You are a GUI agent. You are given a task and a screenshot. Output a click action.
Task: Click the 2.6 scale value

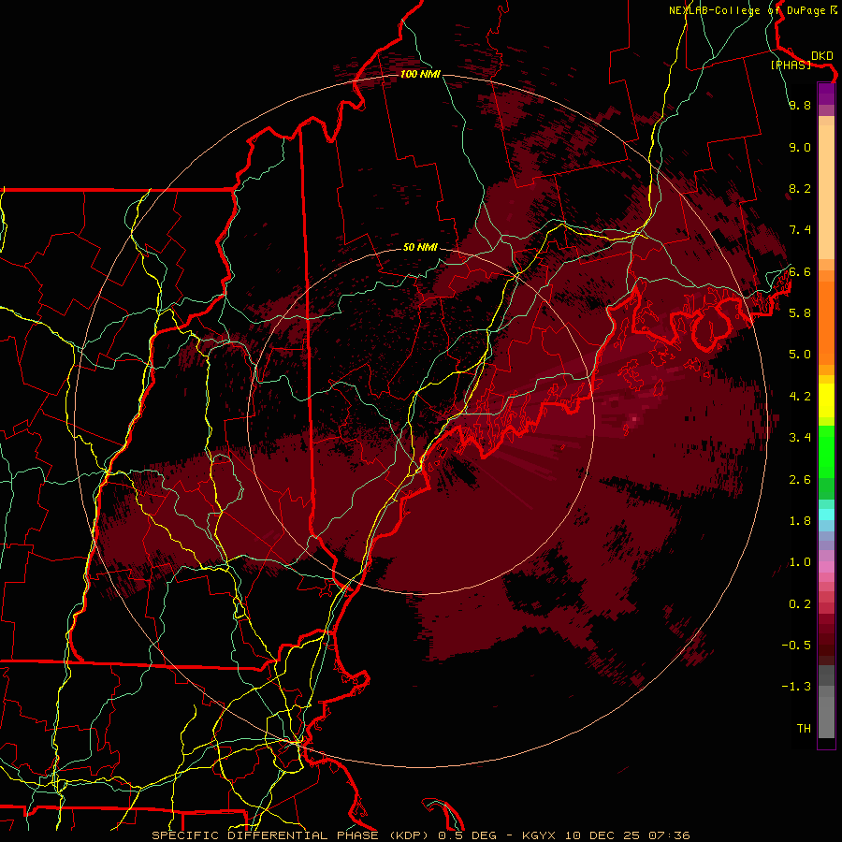click(800, 479)
